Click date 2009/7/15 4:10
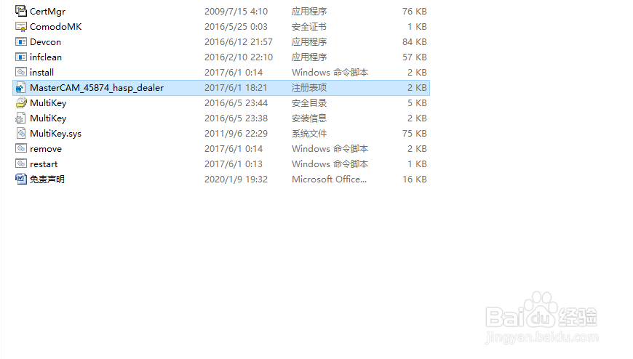 [236, 12]
